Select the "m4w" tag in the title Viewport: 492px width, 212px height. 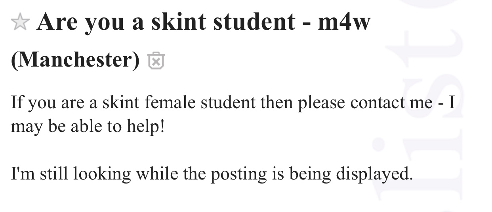(344, 23)
